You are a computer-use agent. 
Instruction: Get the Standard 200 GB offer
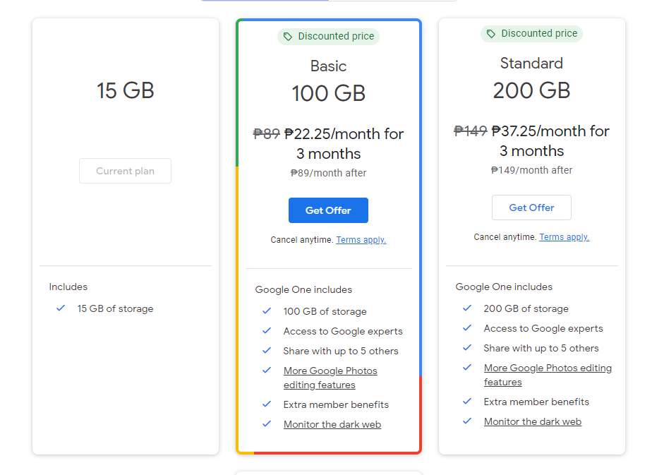[531, 208]
